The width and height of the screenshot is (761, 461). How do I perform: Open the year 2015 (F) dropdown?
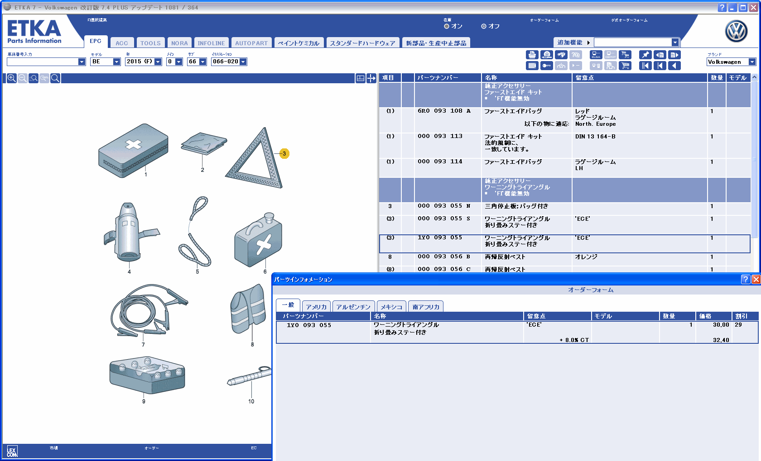click(158, 62)
